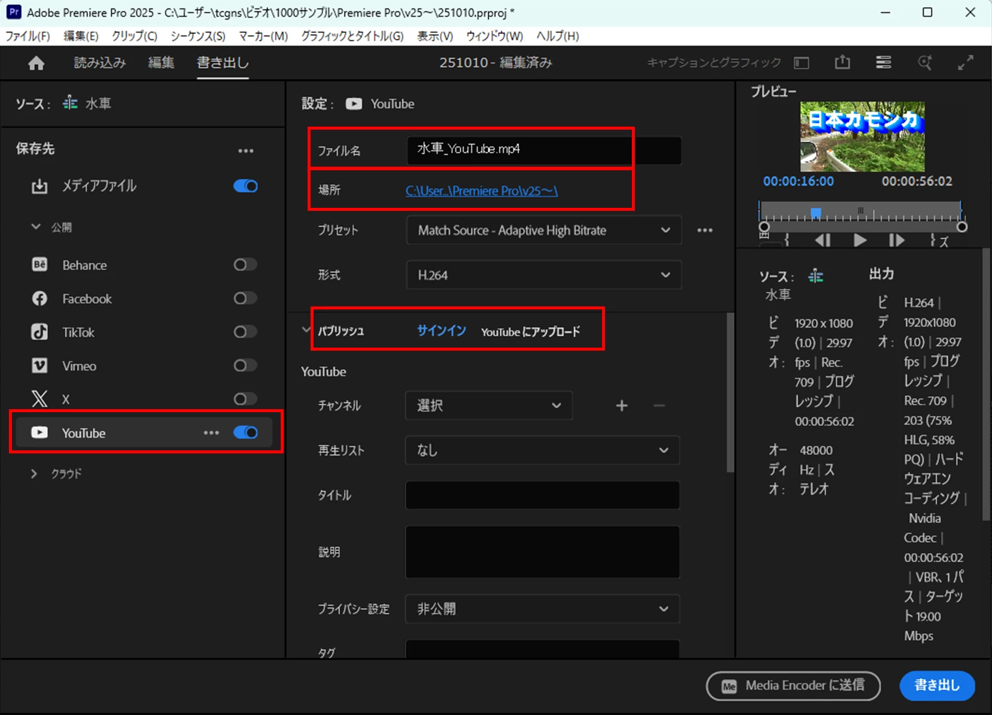
Task: Go to the Home screen icon
Action: [x=36, y=63]
